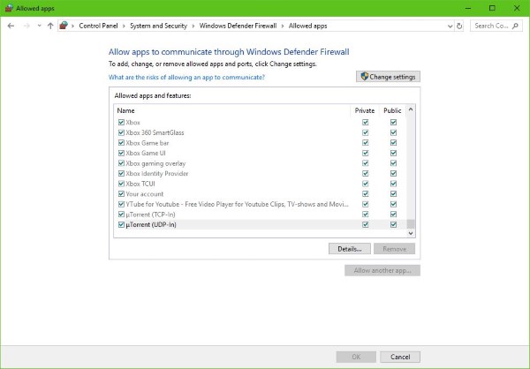Toggle Public checkbox for Your account
The image size is (530, 369).
tap(393, 193)
